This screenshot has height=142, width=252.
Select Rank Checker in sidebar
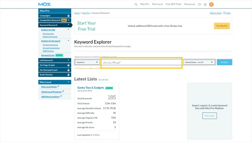point(54,75)
